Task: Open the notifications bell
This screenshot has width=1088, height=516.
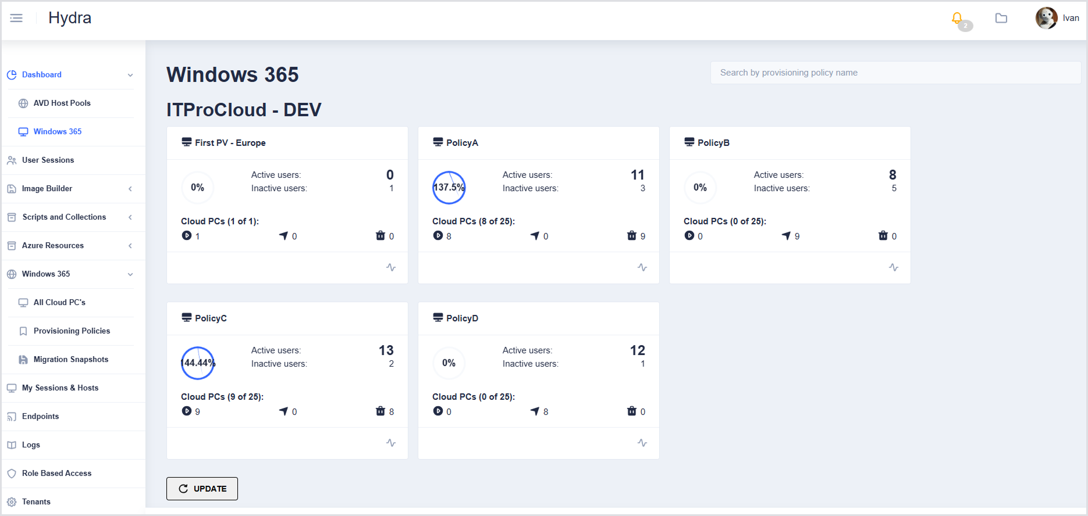Action: [x=957, y=19]
